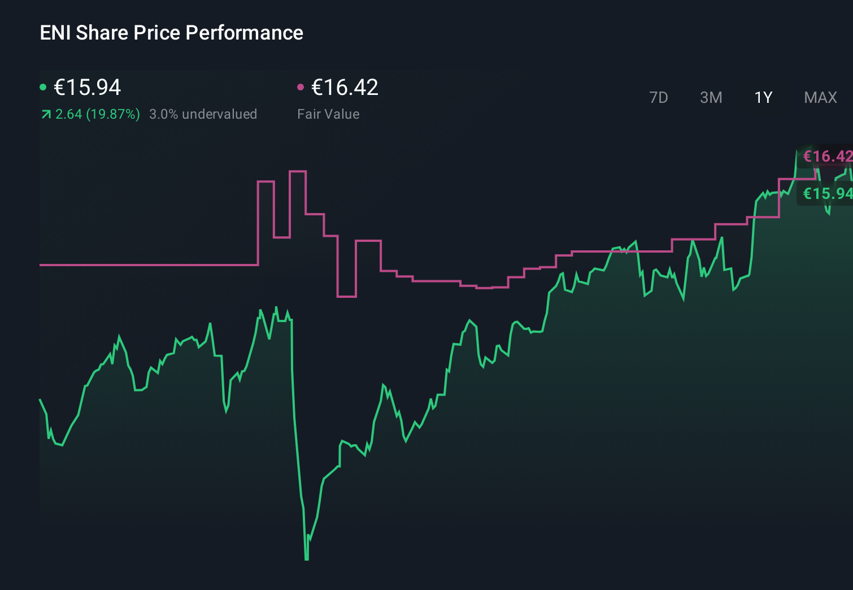Click the 3.0% undervalued text
The image size is (853, 590).
pos(203,114)
